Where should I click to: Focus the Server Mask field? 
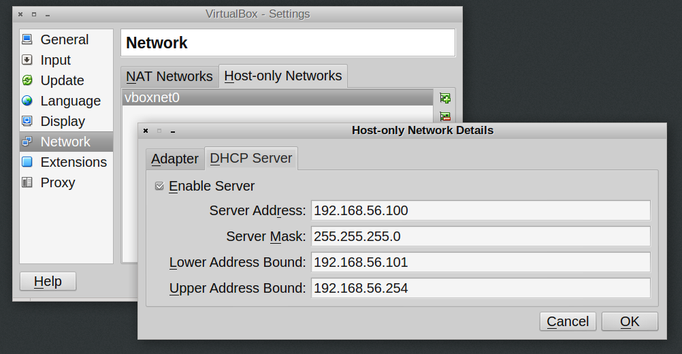pos(480,236)
